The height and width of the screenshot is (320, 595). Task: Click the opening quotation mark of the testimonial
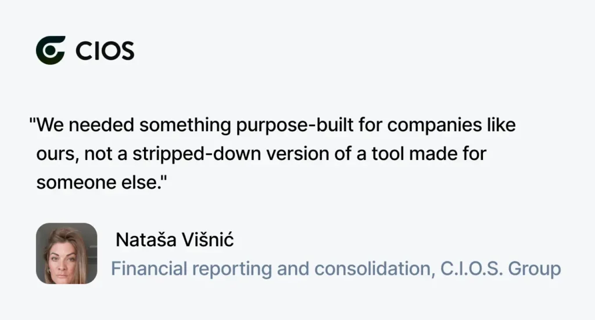pyautogui.click(x=33, y=121)
